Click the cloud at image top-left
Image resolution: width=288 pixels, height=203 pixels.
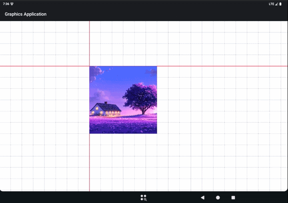point(96,73)
